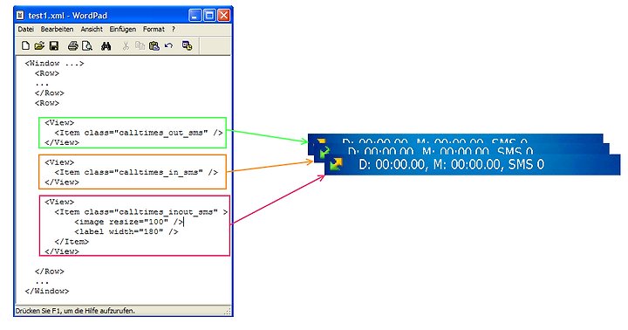Open Find with the binoculars icon
Image resolution: width=628 pixels, height=330 pixels.
coord(106,46)
